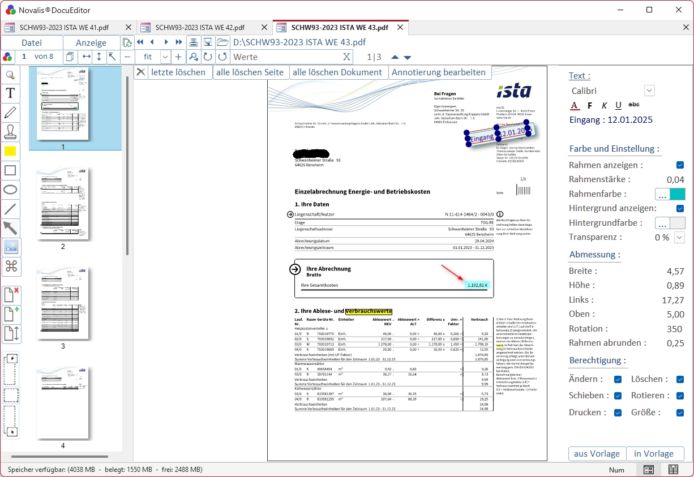Click the delete page icon with red X
694x477 pixels.
click(11, 295)
